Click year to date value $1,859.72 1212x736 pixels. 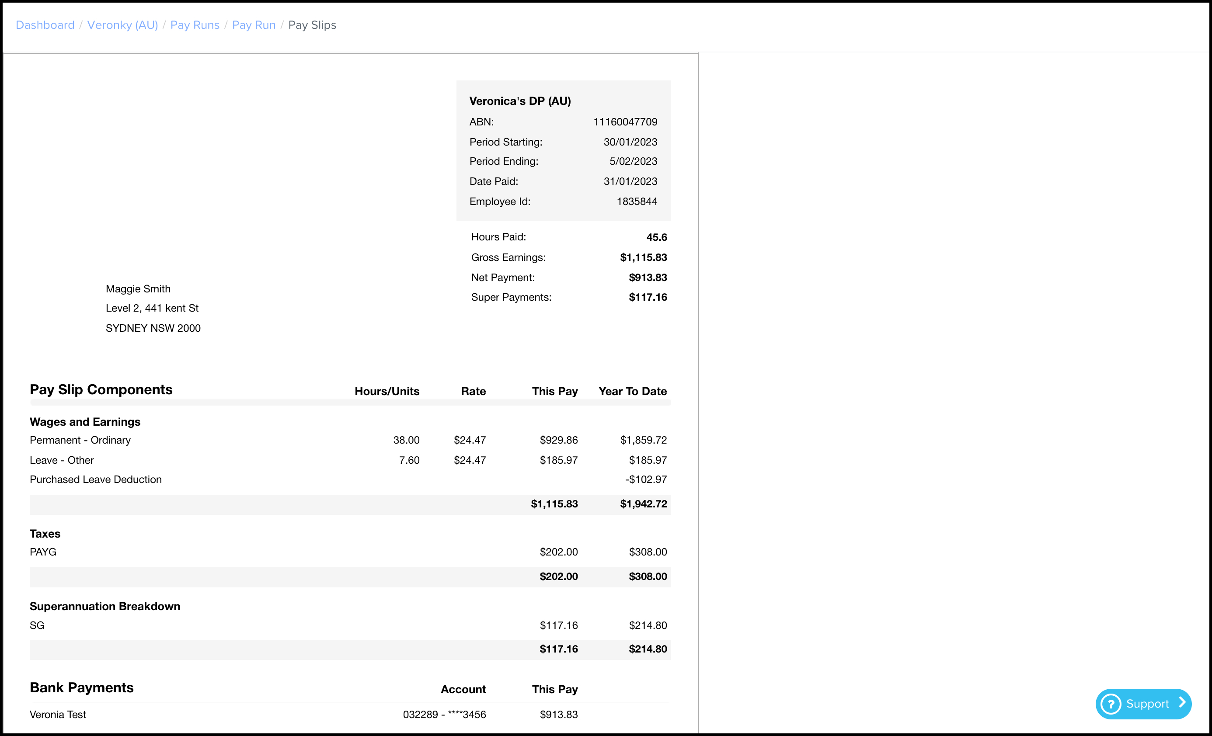coord(644,440)
